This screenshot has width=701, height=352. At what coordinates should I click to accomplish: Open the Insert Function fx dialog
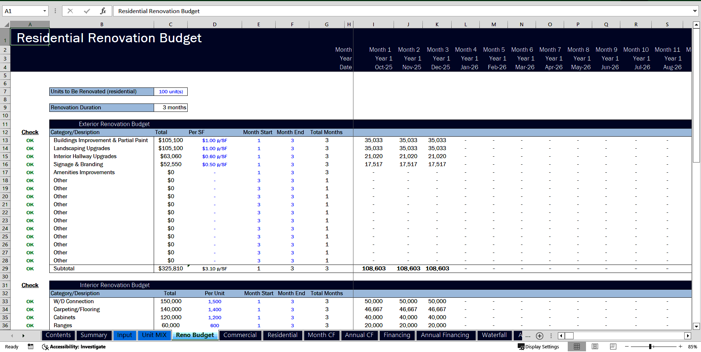[x=103, y=11]
